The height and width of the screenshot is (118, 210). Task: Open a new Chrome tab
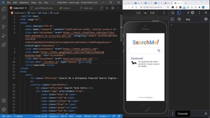[186, 3]
